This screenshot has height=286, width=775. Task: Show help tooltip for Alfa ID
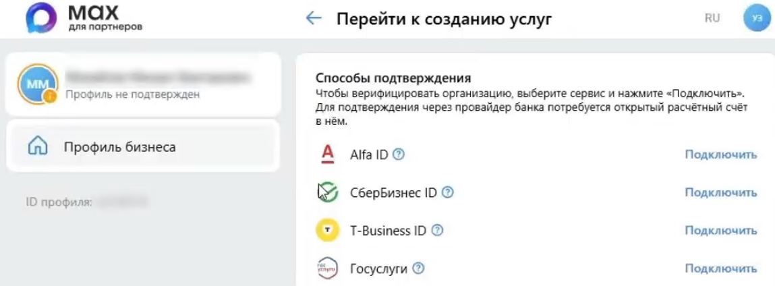399,155
